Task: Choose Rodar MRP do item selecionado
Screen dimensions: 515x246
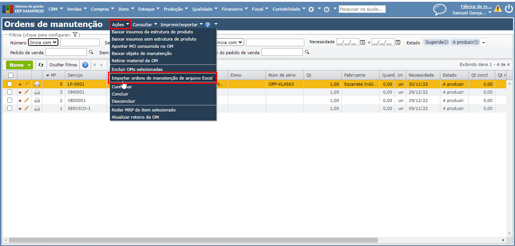Action: [144, 110]
